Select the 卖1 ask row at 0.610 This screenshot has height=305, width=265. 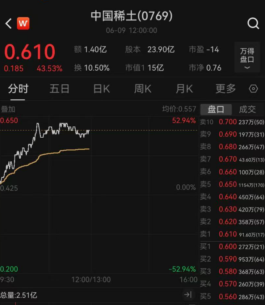pyautogui.click(x=232, y=234)
